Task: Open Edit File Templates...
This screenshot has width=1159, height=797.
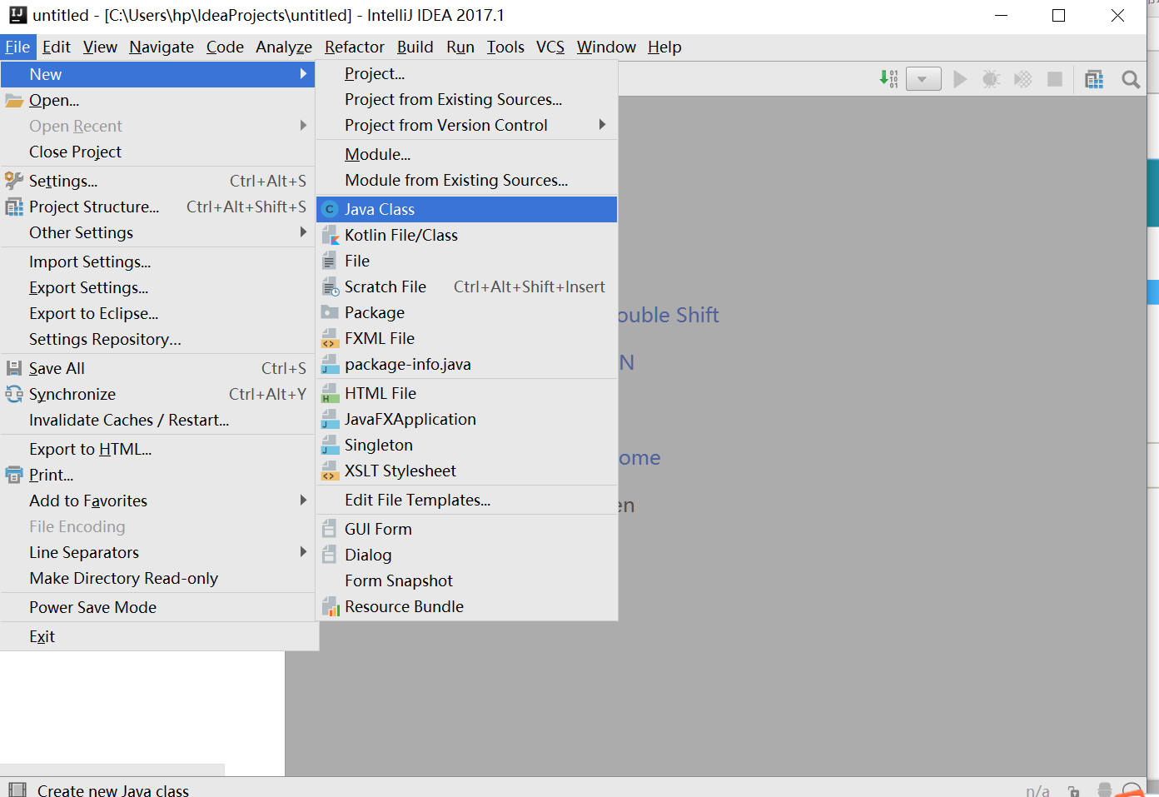Action: coord(466,500)
